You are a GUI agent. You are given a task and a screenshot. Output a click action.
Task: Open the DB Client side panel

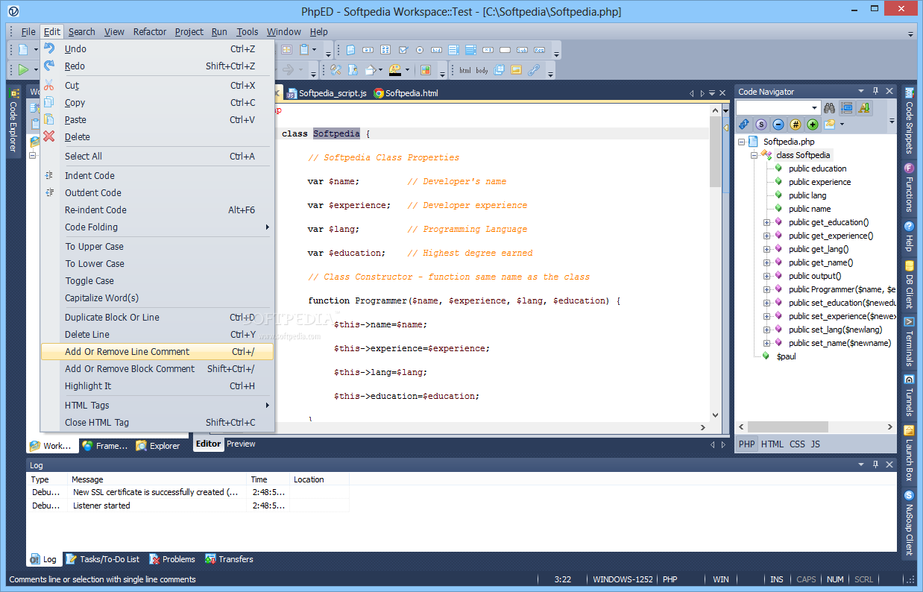(909, 284)
